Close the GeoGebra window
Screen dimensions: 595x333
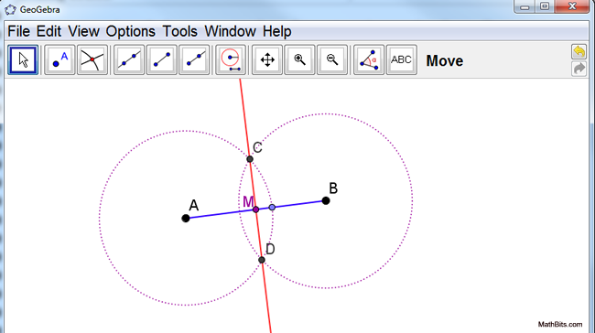572,6
